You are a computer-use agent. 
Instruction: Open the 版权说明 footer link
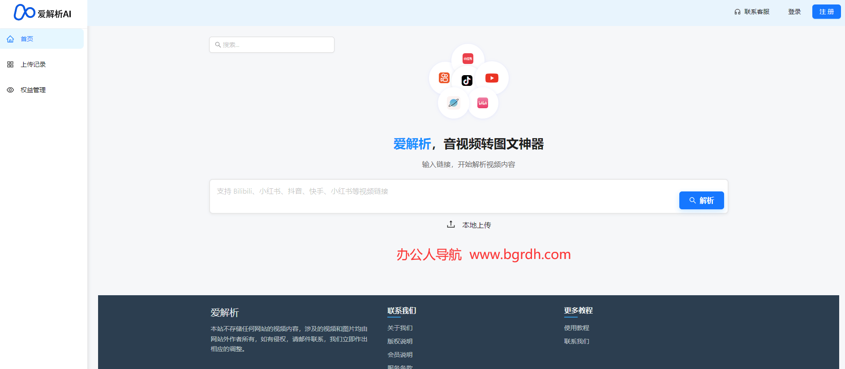400,341
